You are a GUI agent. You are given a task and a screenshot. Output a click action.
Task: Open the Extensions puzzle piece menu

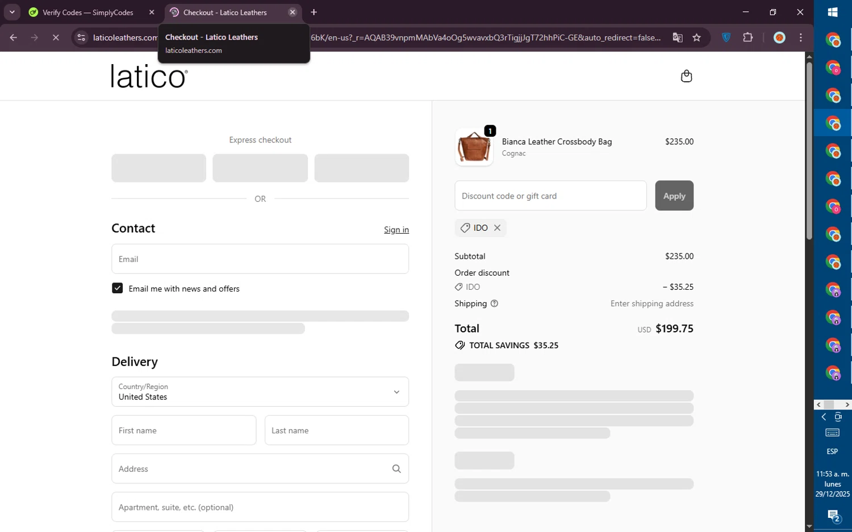click(x=748, y=38)
